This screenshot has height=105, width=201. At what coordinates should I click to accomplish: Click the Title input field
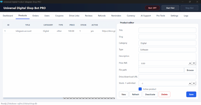pyautogui.click(x=167, y=30)
